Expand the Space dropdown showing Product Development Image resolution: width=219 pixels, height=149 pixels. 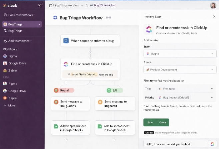(x=180, y=70)
